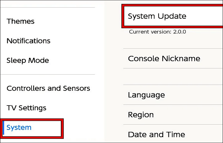Choose the System sidebar entry
This screenshot has width=223, height=143.
pos(19,127)
